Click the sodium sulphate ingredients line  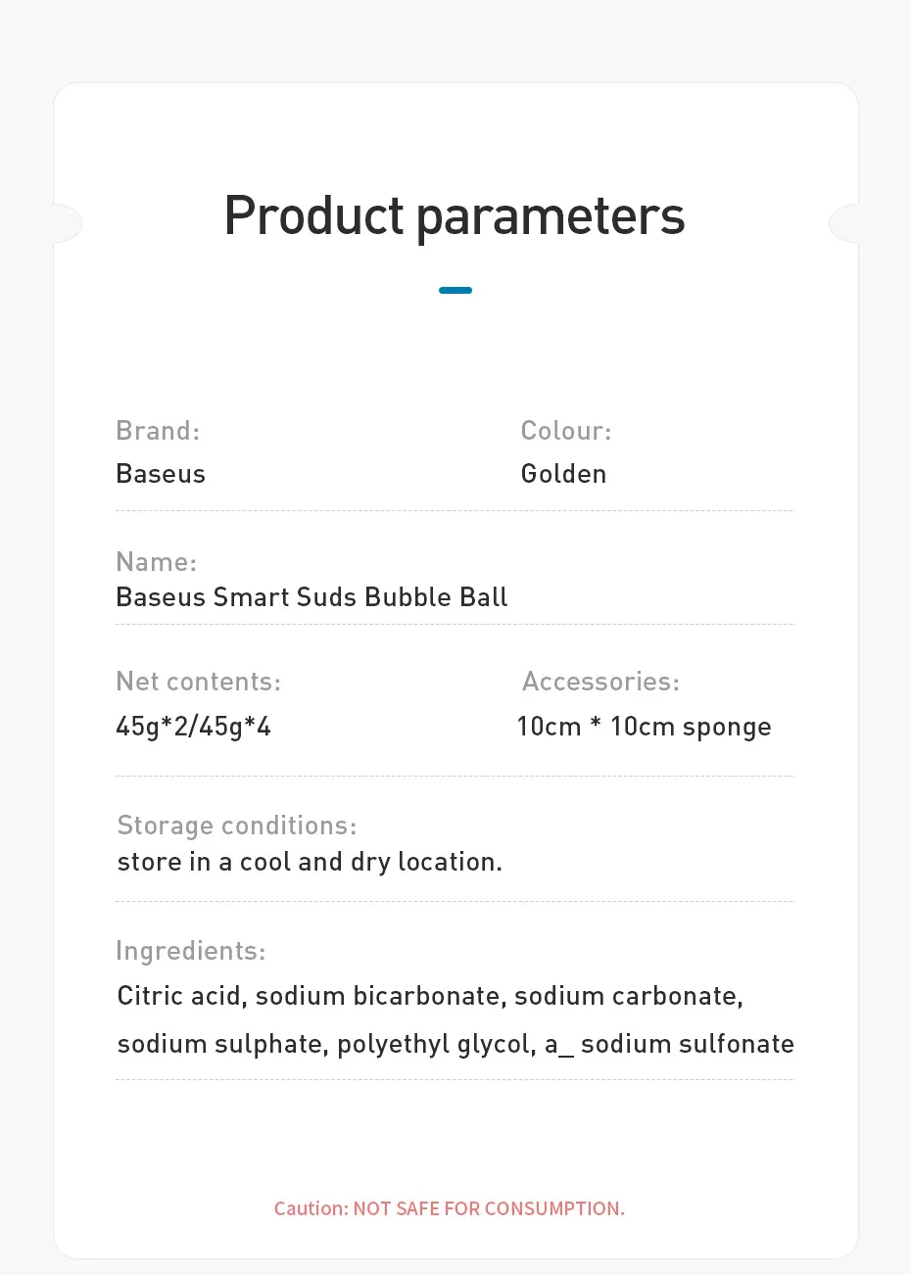pos(455,1044)
